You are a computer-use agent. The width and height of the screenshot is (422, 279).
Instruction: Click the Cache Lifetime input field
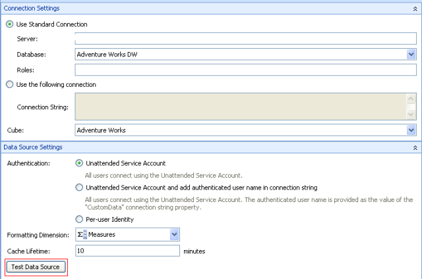point(127,251)
